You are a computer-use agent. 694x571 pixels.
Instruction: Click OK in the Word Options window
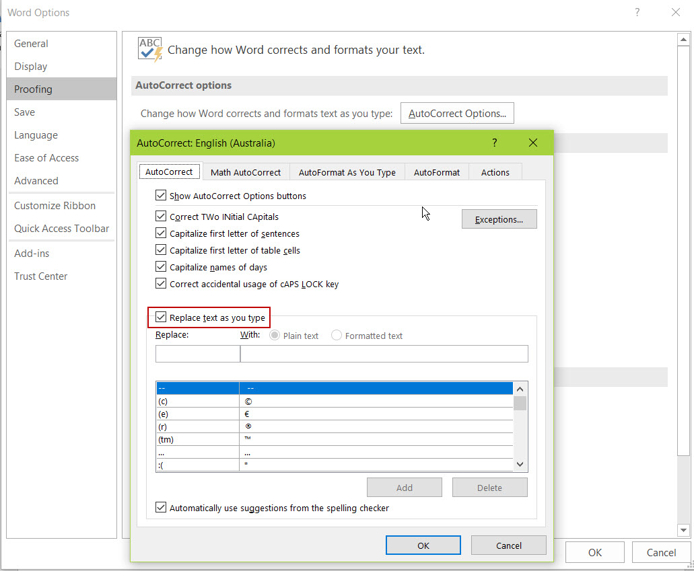click(x=595, y=552)
